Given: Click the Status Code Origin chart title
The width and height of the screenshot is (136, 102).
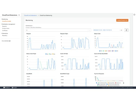Looking at the screenshot, I should (31, 54).
